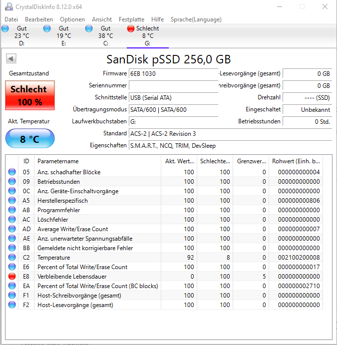Click blue status icon of row E6
The height and width of the screenshot is (345, 337).
click(12, 267)
